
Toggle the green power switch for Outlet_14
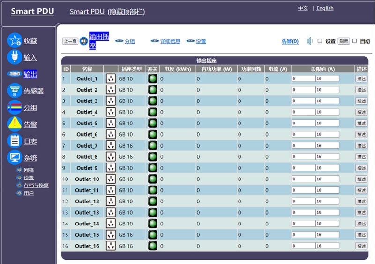point(153,224)
